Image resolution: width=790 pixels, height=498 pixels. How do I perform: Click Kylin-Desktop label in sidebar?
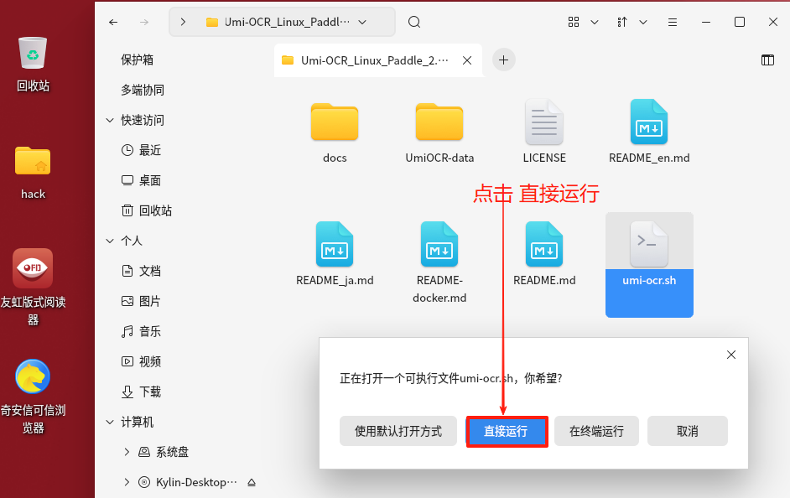click(196, 482)
